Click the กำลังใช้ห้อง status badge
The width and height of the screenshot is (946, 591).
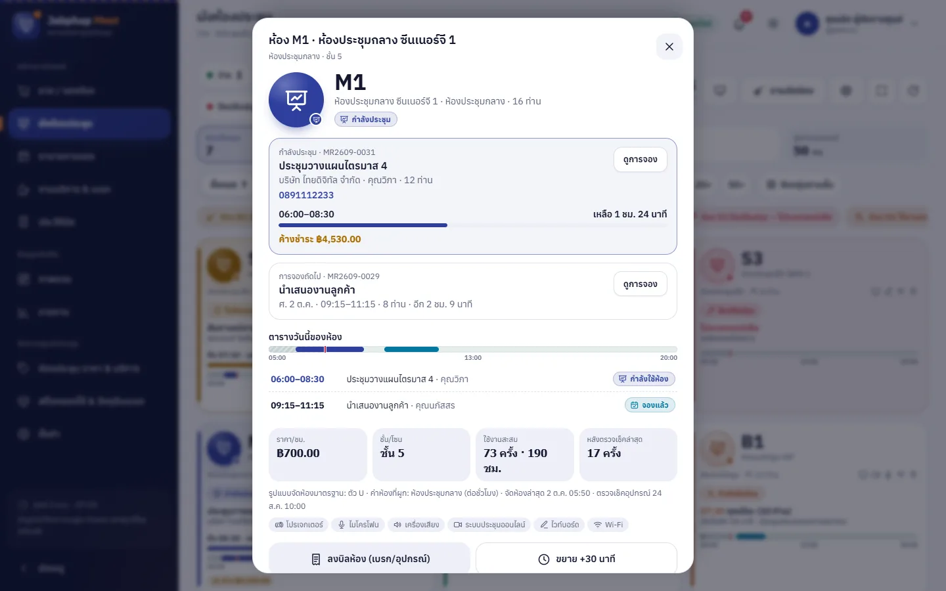(644, 379)
